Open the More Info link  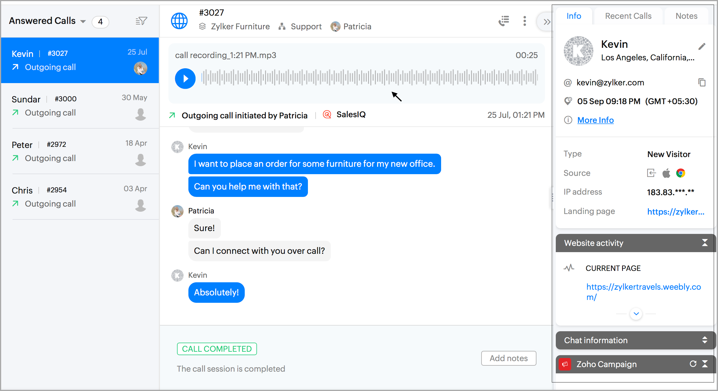pos(595,120)
